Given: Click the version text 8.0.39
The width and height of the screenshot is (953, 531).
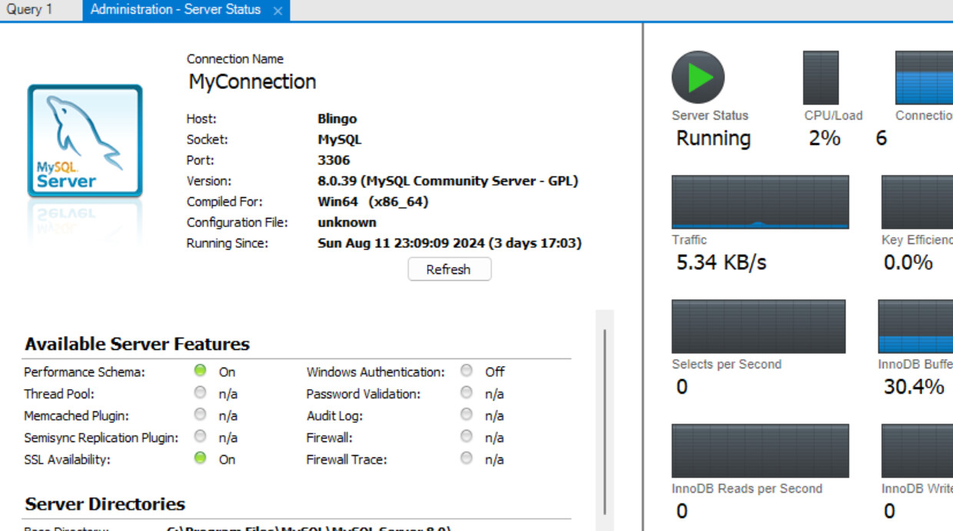Looking at the screenshot, I should click(x=337, y=181).
